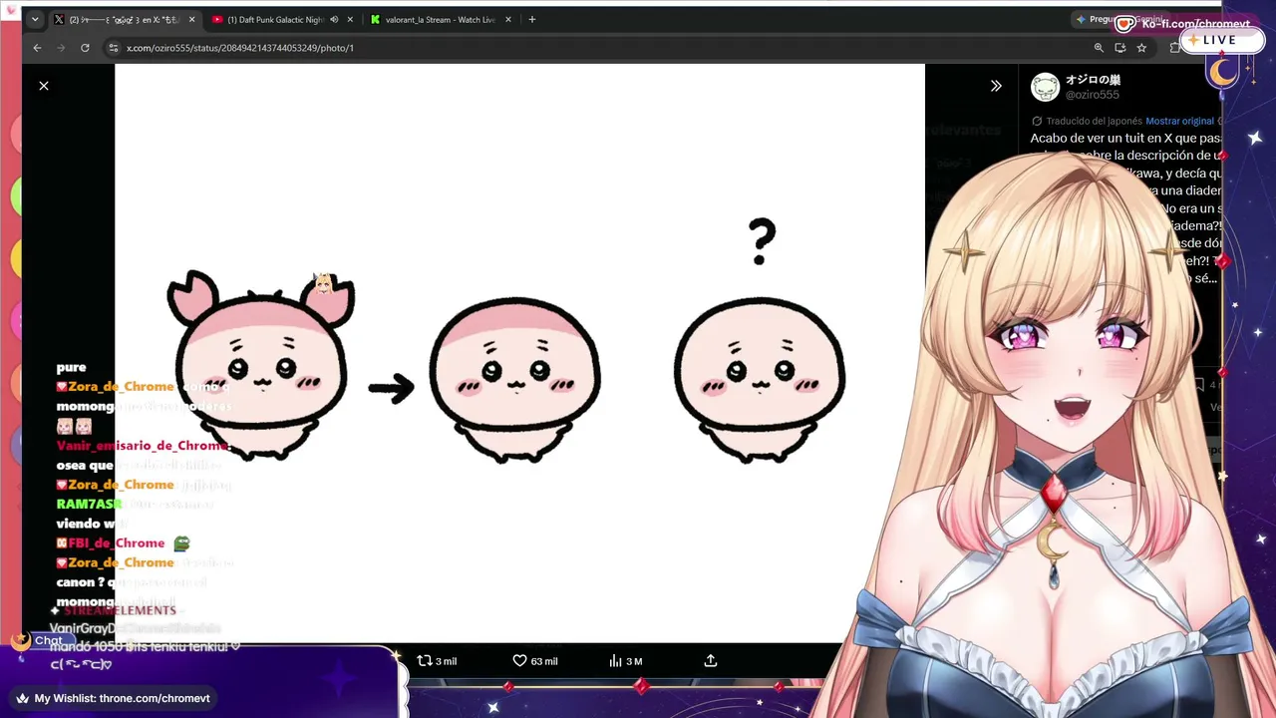Open the zoom magnifier in address bar
This screenshot has width=1276, height=718.
click(x=1099, y=48)
